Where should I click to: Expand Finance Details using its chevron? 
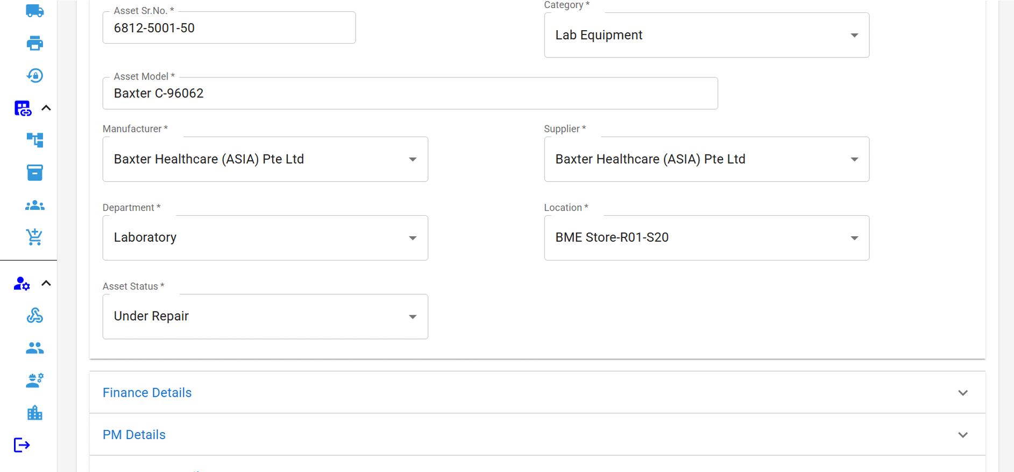coord(963,393)
